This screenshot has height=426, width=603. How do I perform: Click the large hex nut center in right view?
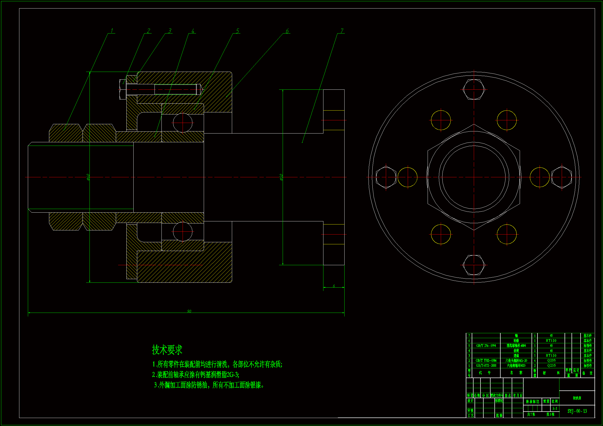point(474,177)
